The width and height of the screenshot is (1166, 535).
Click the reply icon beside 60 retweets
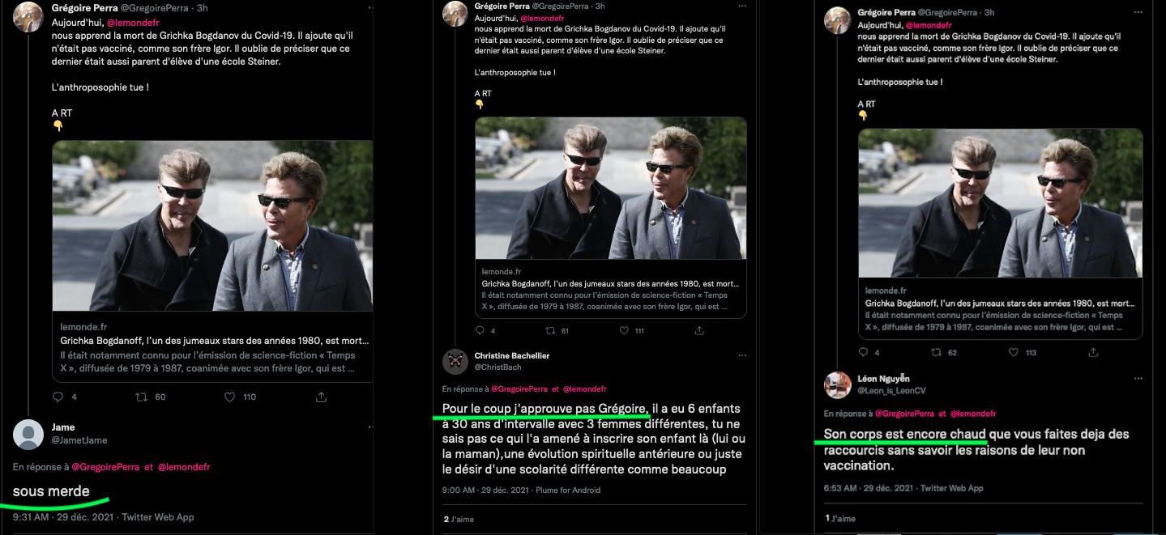[58, 397]
